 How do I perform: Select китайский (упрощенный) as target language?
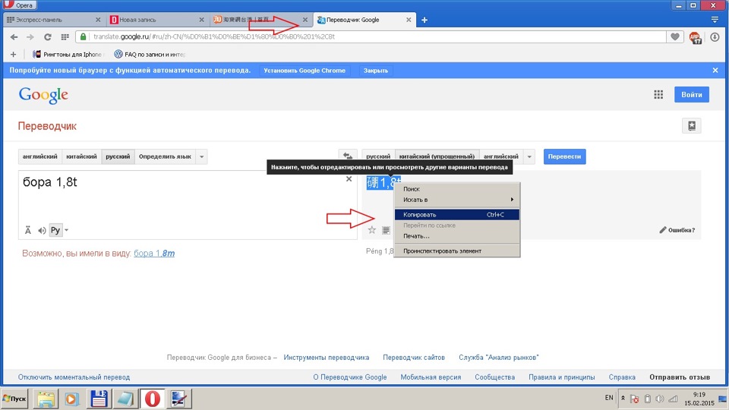pyautogui.click(x=437, y=156)
